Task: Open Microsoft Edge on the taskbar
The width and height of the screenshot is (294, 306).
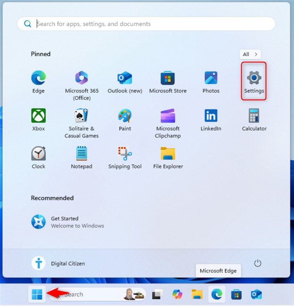Action: 217,294
